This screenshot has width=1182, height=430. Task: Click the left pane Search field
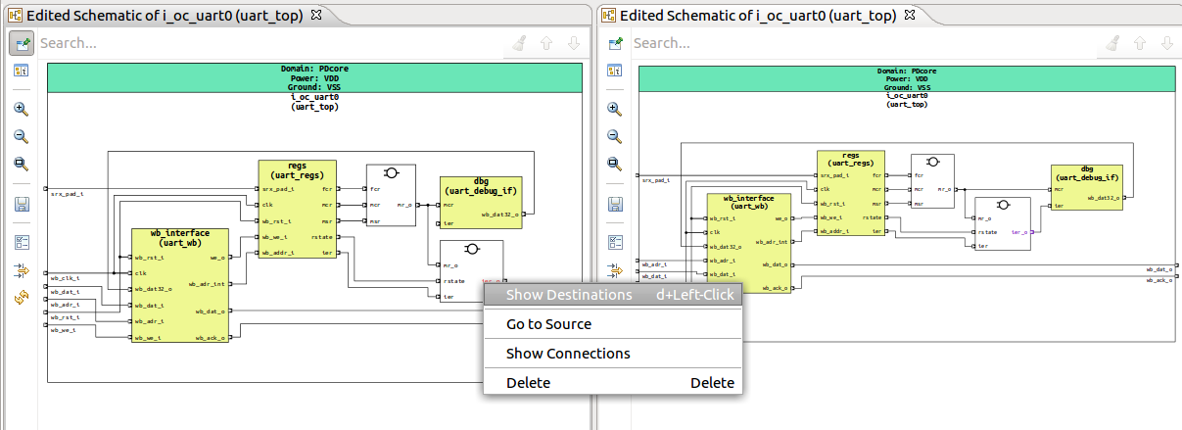(264, 43)
